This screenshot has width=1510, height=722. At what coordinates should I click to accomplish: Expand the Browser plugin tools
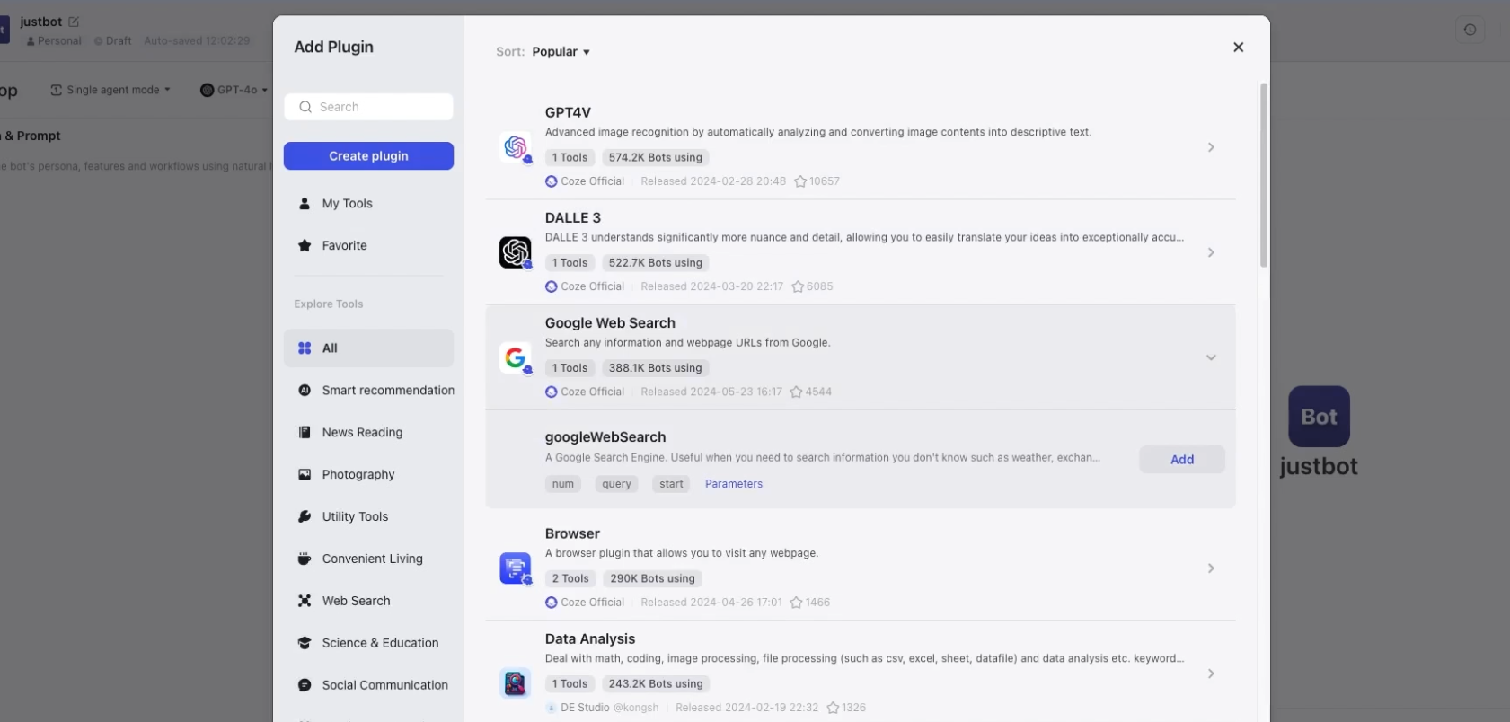(1210, 568)
